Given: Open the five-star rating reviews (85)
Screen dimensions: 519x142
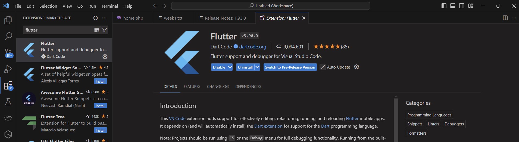Looking at the screenshot, I should point(331,47).
